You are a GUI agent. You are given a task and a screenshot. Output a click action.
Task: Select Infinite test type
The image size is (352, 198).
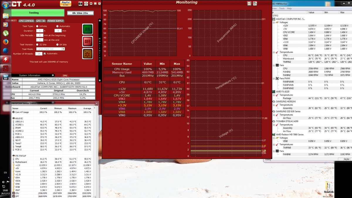[37, 26]
